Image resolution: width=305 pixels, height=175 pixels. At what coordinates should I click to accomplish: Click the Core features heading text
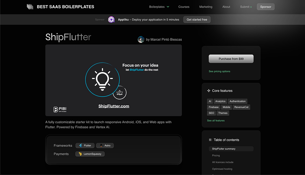point(222,91)
